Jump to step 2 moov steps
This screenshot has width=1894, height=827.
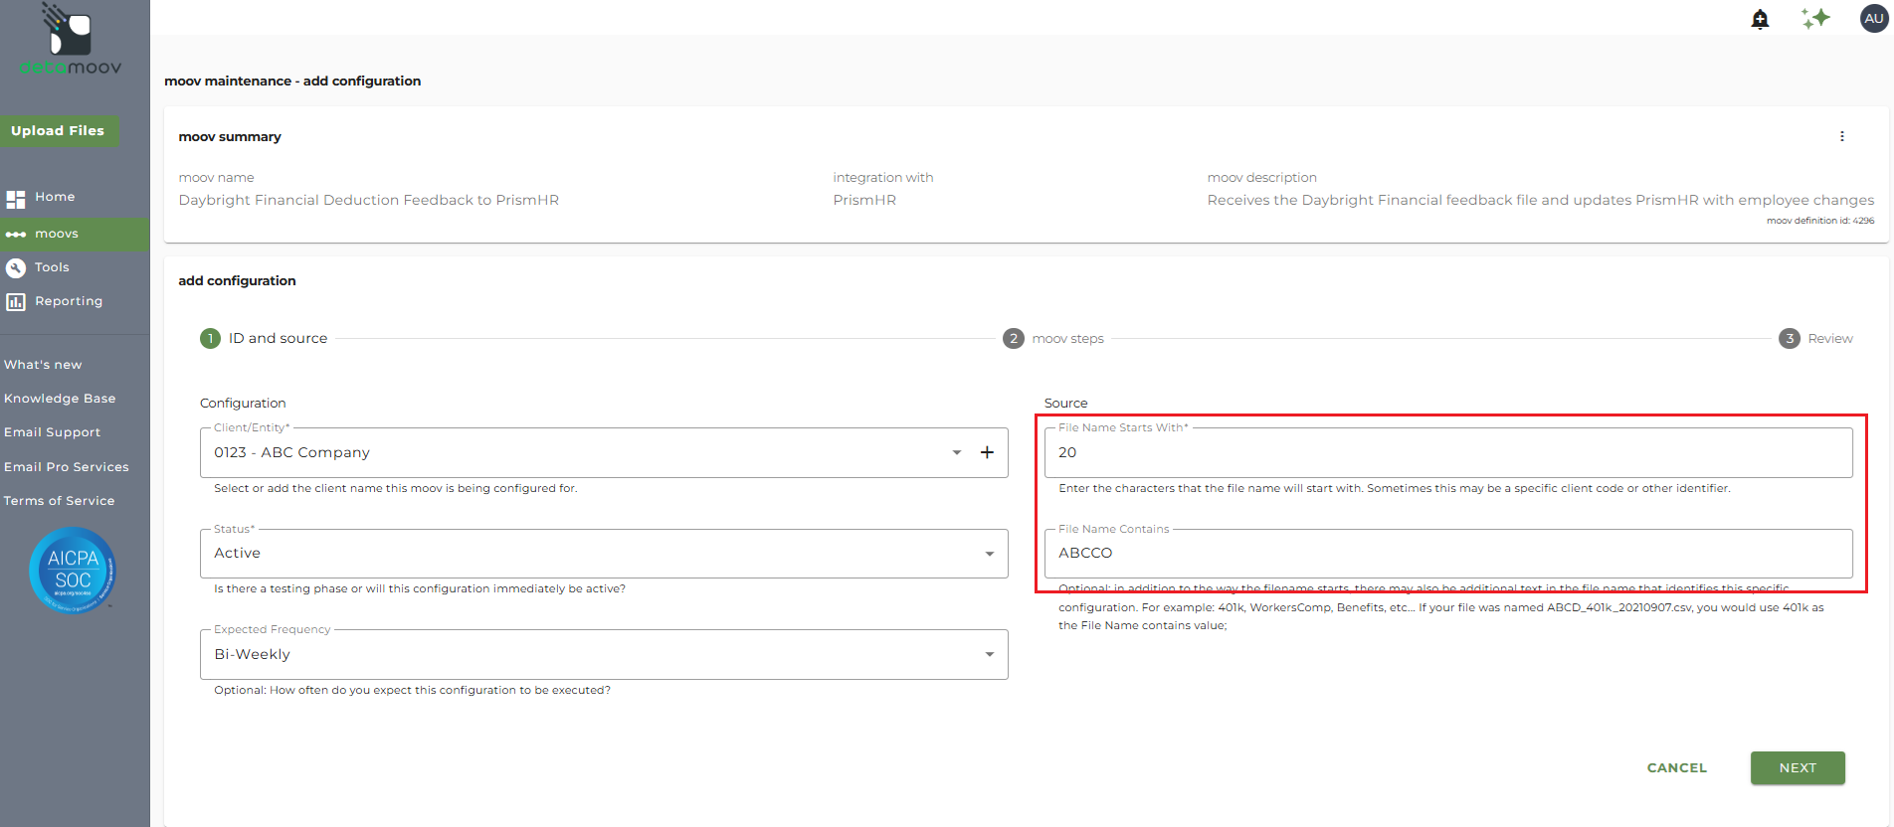(1053, 339)
